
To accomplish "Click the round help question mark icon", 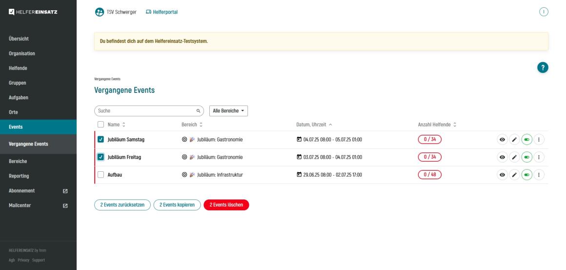I will [x=543, y=68].
